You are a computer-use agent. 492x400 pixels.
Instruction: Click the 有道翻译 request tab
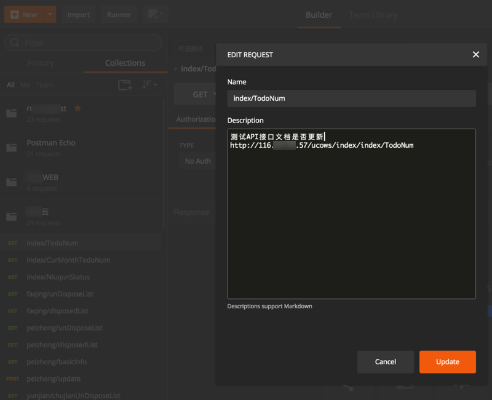[191, 49]
